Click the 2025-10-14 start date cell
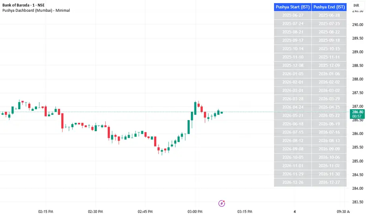This screenshot has height=216, width=366. 293,49
